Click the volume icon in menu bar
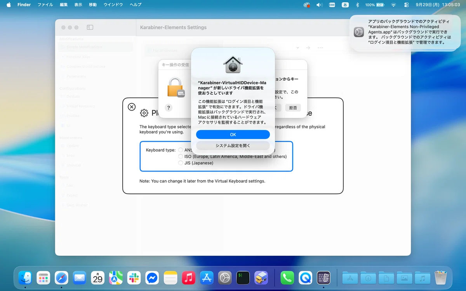This screenshot has width=466, height=291. point(320,5)
